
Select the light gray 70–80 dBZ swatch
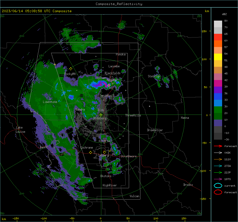pyautogui.click(x=218, y=24)
